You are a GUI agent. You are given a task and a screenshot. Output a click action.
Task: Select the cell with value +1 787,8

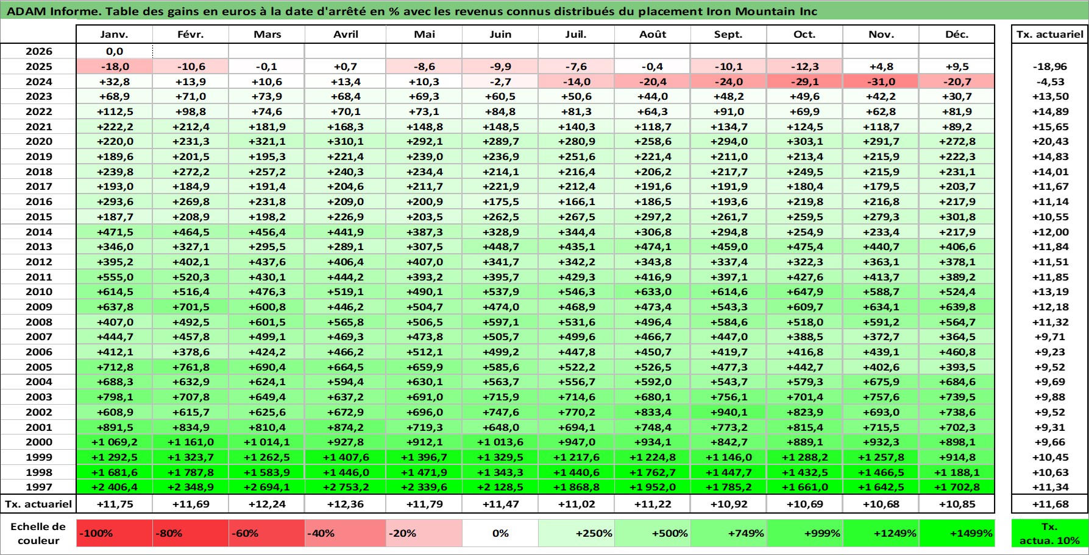(191, 472)
